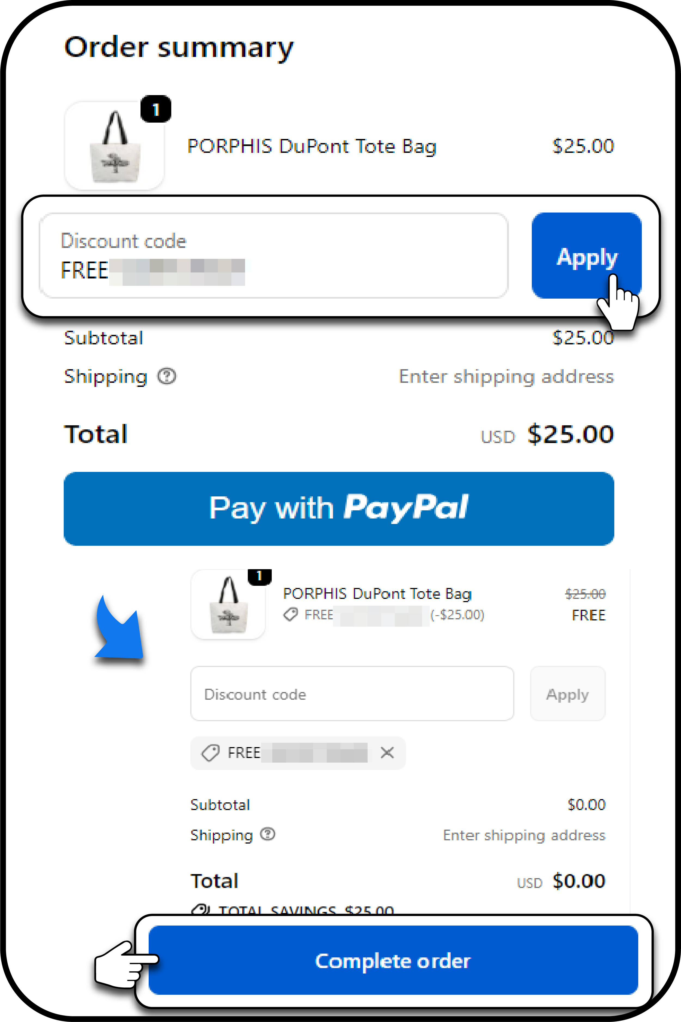Click the upper Discount code input field
The image size is (681, 1022).
(x=274, y=256)
